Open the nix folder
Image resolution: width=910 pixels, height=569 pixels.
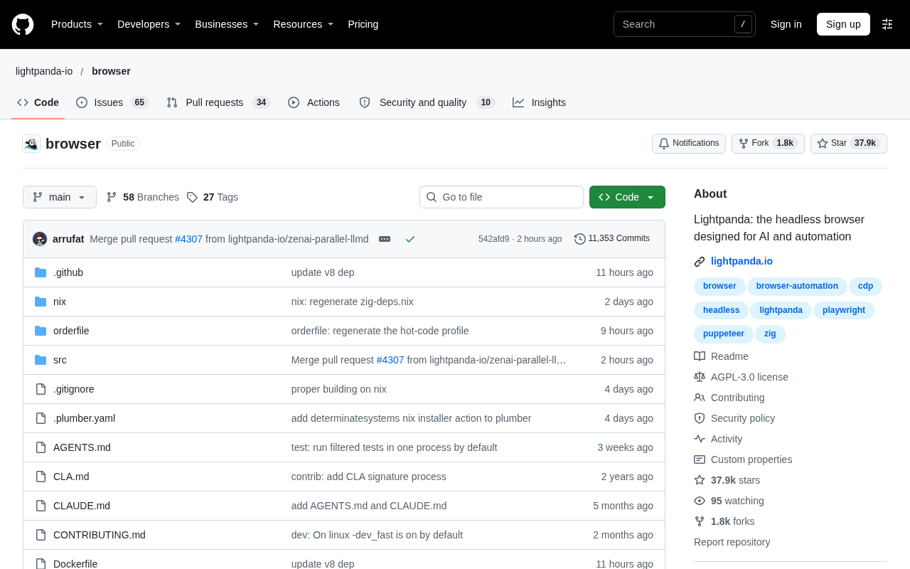(x=60, y=302)
